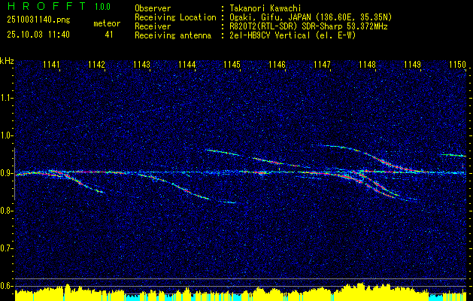This screenshot has width=473, height=301.
Task: Click the date 25.10.03 11:40
Action: click(x=38, y=35)
